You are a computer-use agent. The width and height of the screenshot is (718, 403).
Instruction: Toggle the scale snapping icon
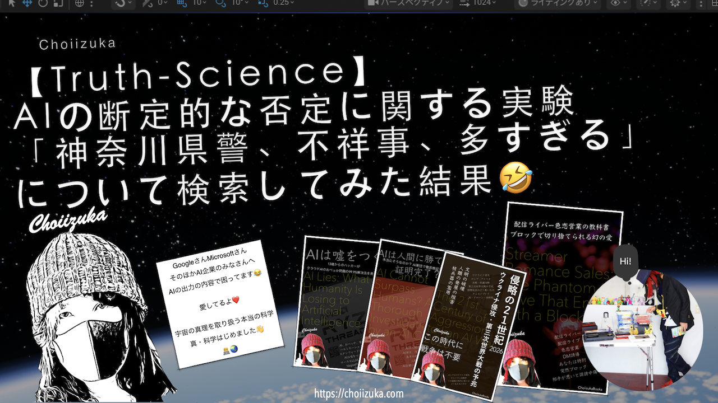(x=263, y=3)
